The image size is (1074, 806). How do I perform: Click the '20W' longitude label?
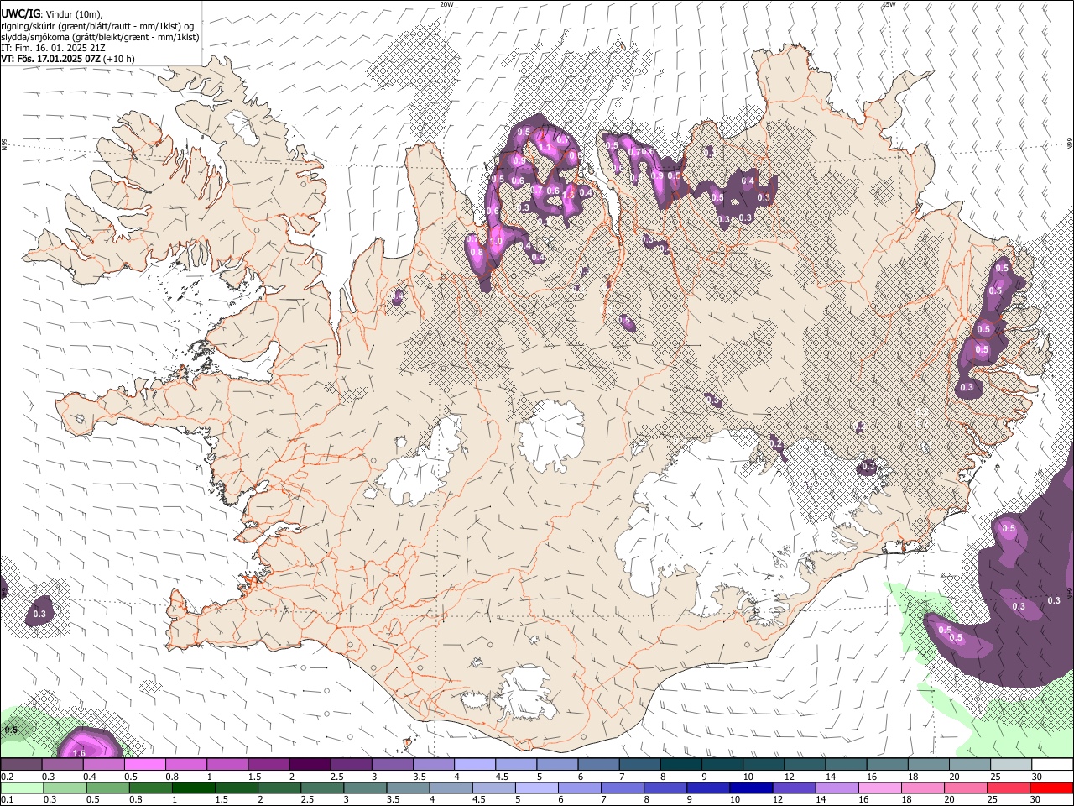click(446, 4)
